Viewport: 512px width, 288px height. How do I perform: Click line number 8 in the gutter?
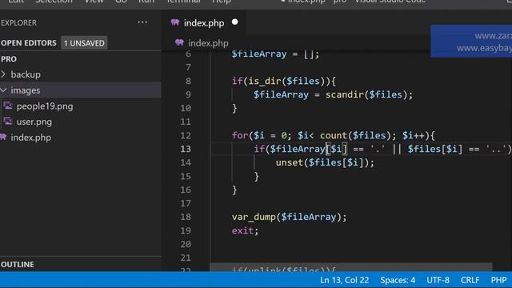[188, 81]
